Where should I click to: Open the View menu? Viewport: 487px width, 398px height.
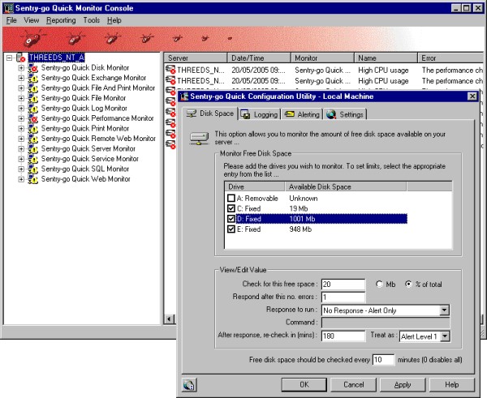[32, 20]
